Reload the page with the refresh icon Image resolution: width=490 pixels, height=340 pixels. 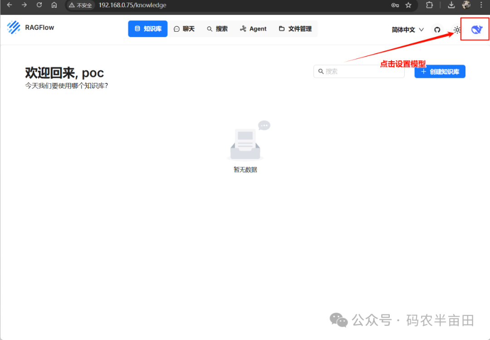pos(39,5)
